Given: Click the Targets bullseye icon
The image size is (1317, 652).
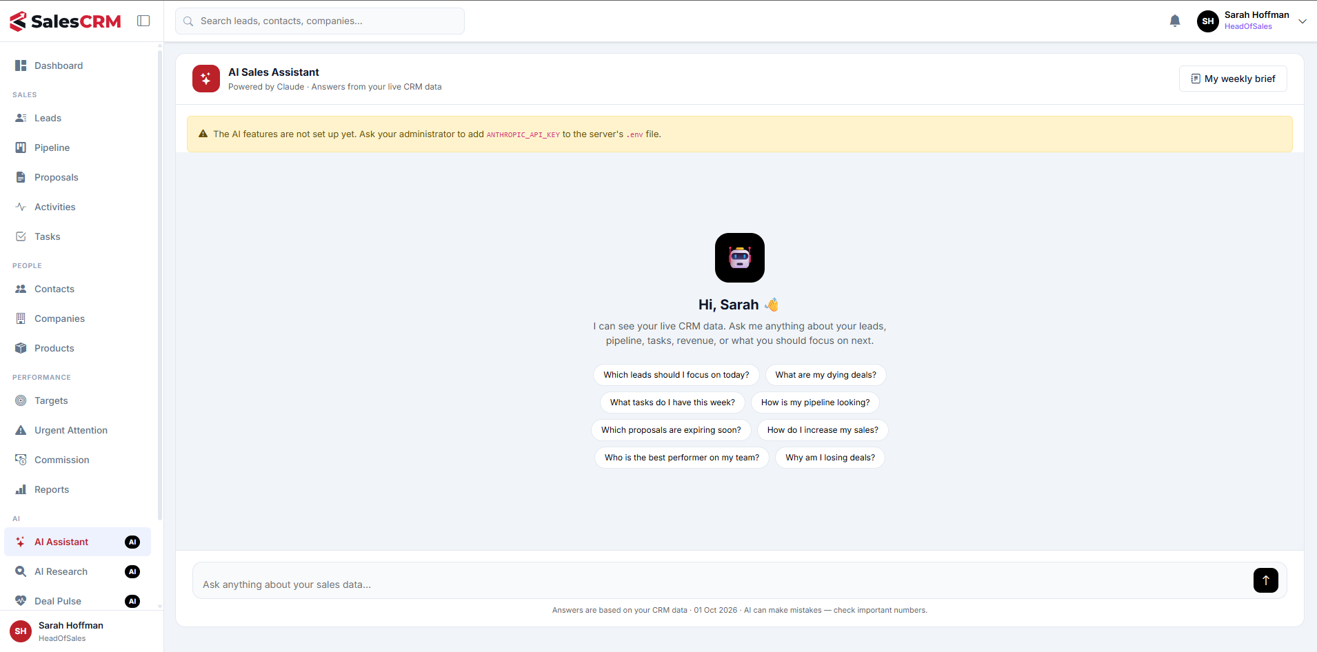Looking at the screenshot, I should coord(21,400).
